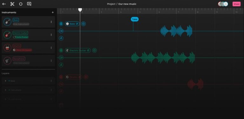
Task: Open the Bass instrument three-dot menu
Action: [51, 22]
